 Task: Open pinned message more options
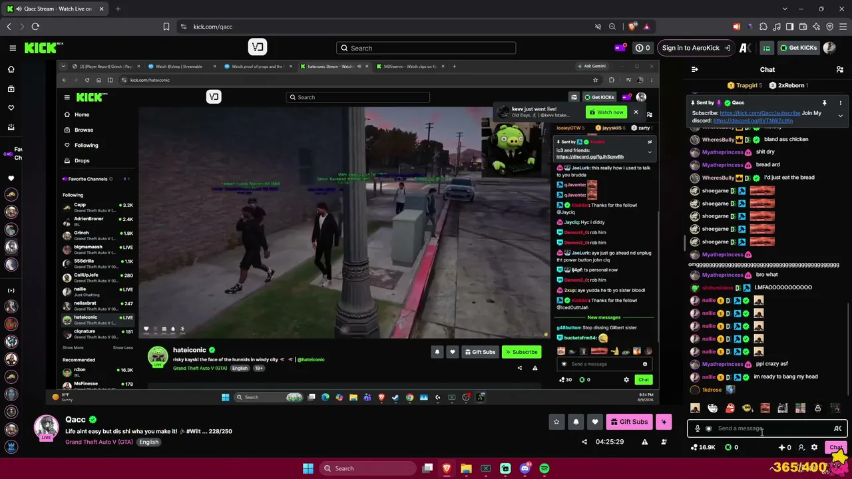840,103
